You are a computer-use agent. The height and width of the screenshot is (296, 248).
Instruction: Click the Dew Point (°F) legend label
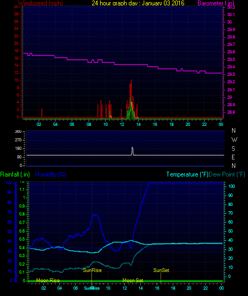227,174
